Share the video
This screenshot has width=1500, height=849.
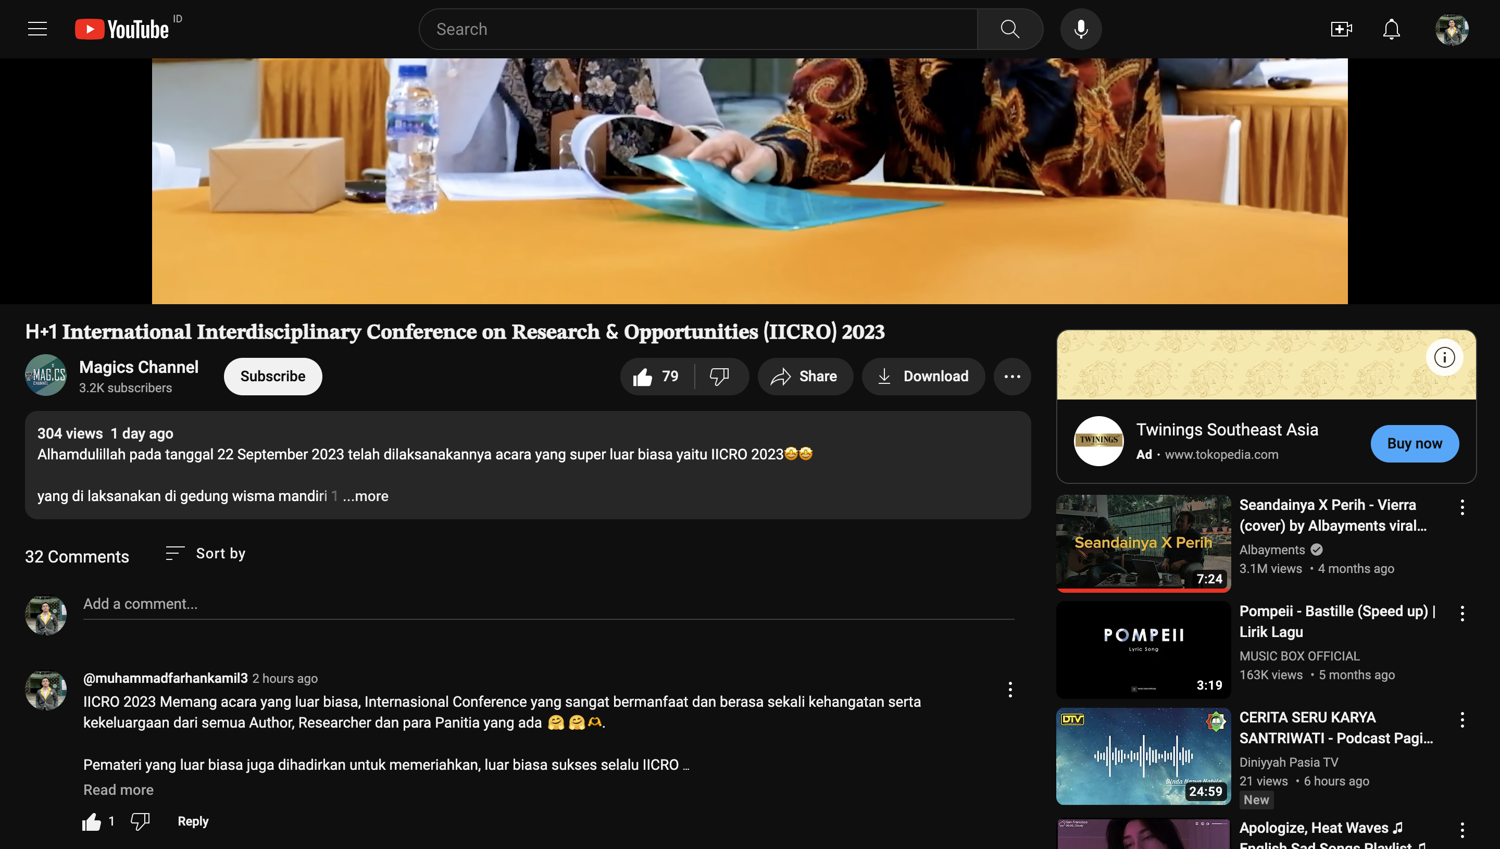click(x=805, y=376)
